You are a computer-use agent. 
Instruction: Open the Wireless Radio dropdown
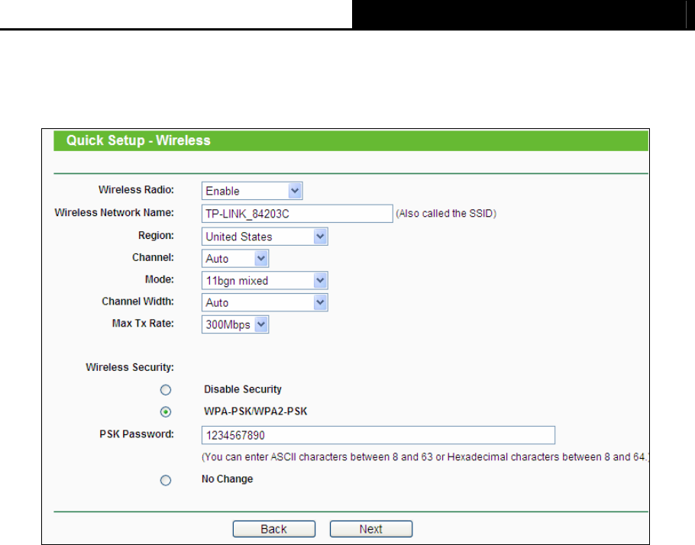(252, 191)
